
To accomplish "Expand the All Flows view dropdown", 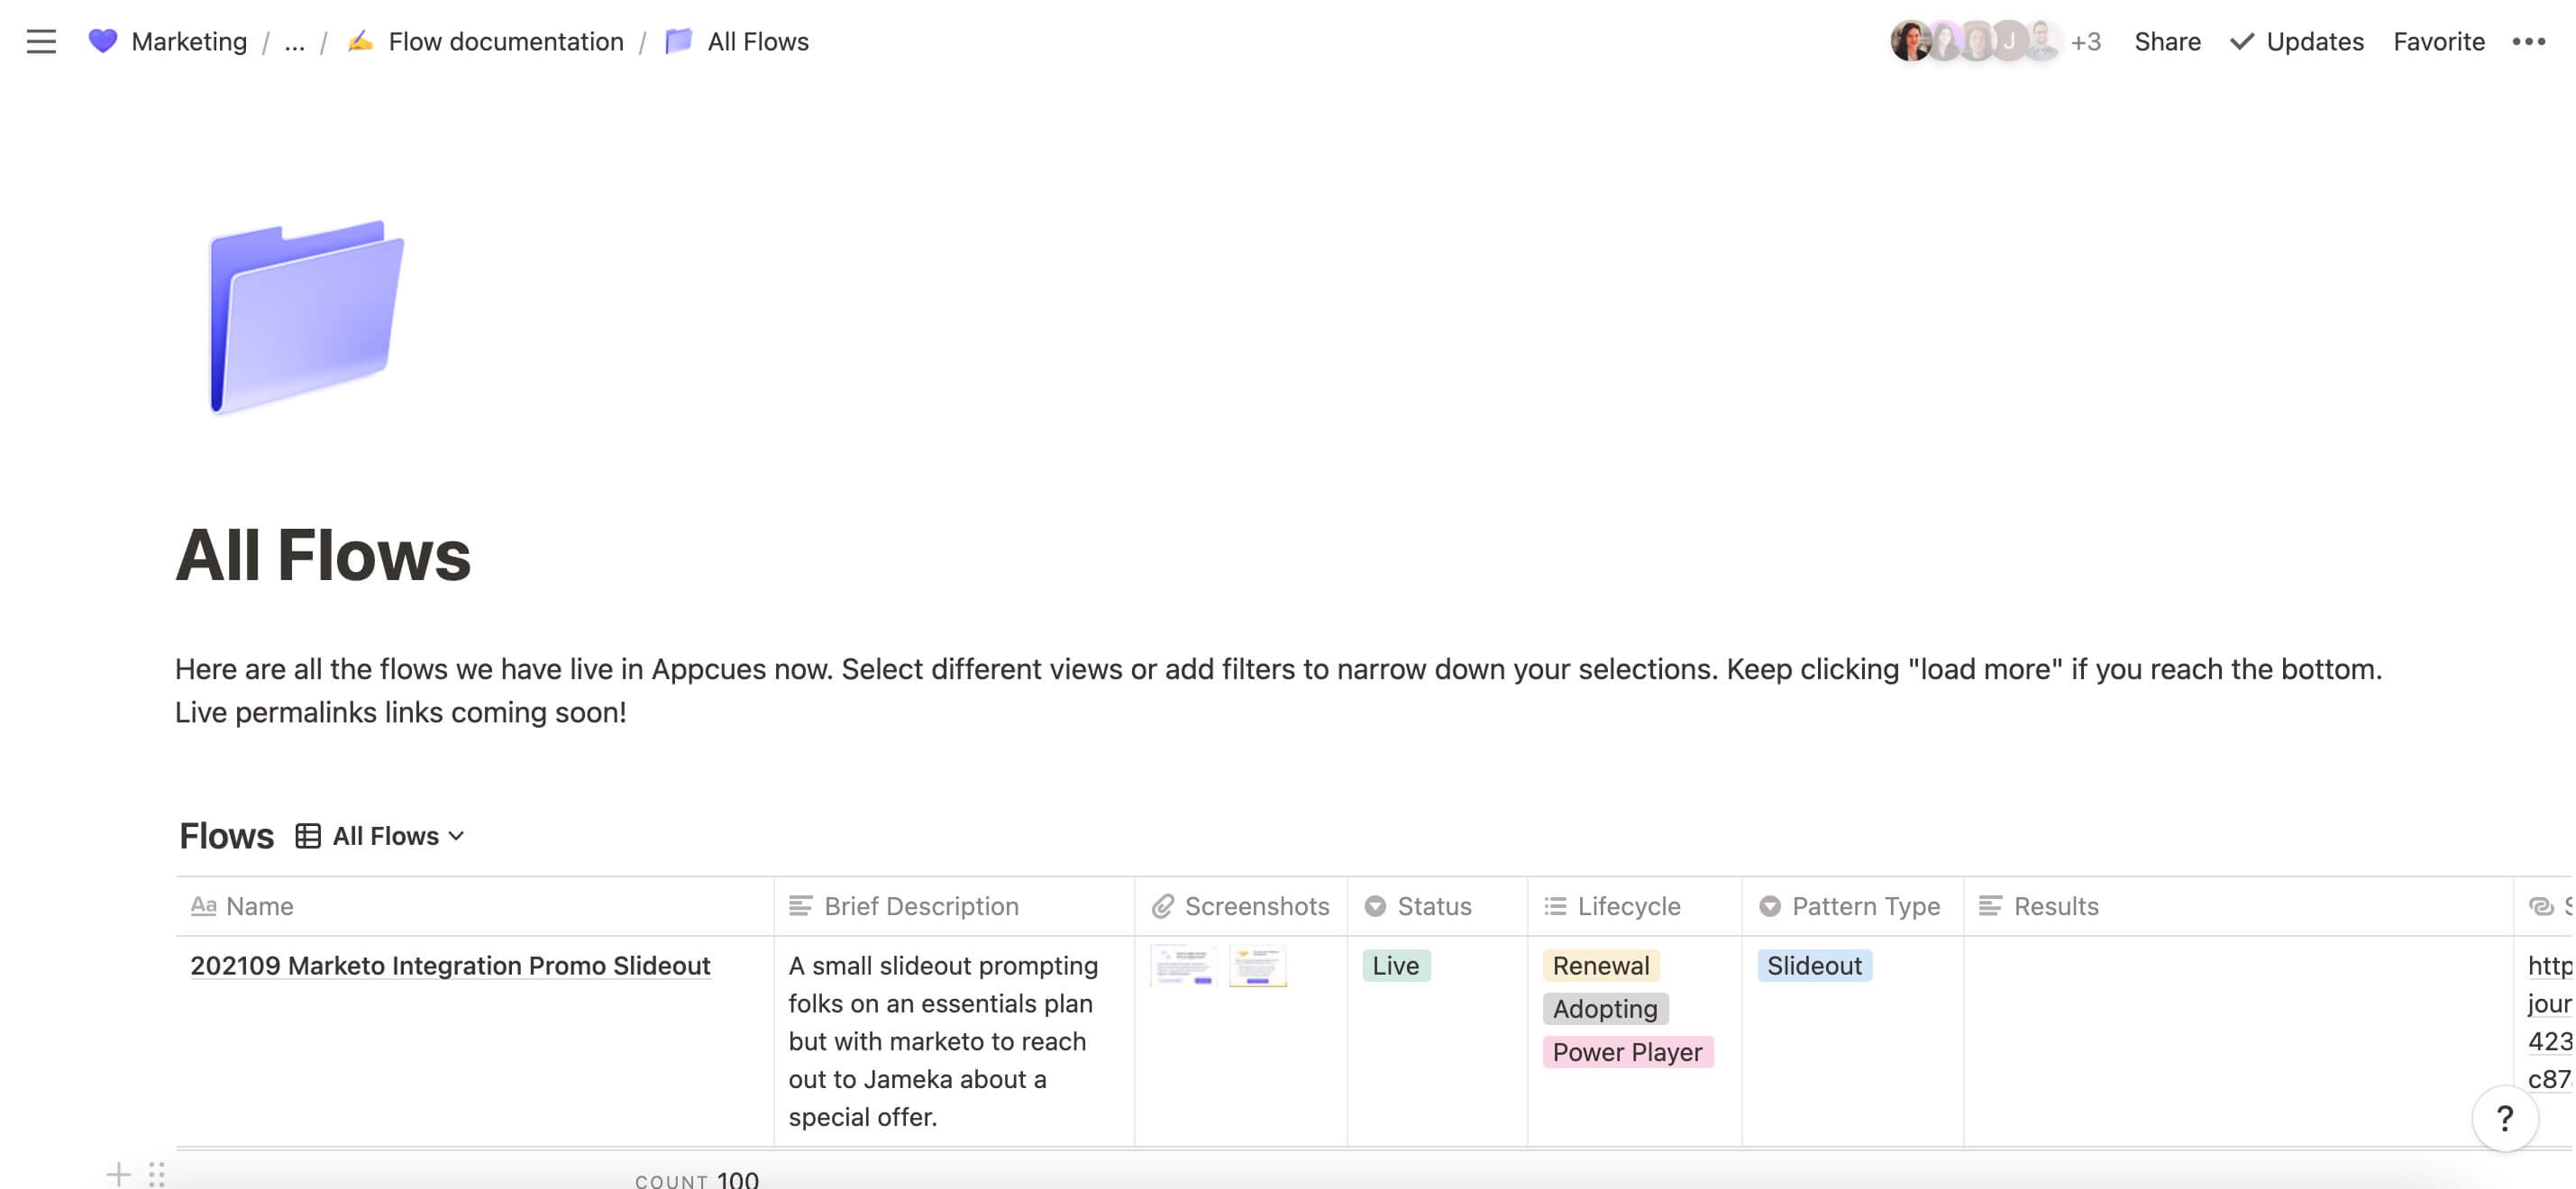I will (x=398, y=835).
